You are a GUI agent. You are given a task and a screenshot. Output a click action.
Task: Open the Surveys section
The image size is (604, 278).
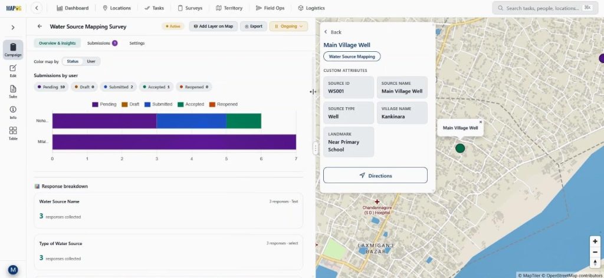190,8
